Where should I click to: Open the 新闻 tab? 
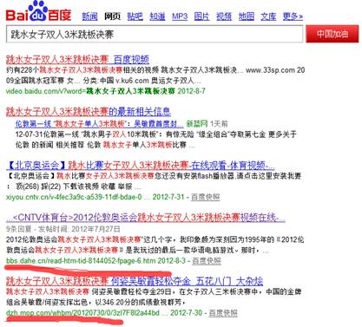89,16
